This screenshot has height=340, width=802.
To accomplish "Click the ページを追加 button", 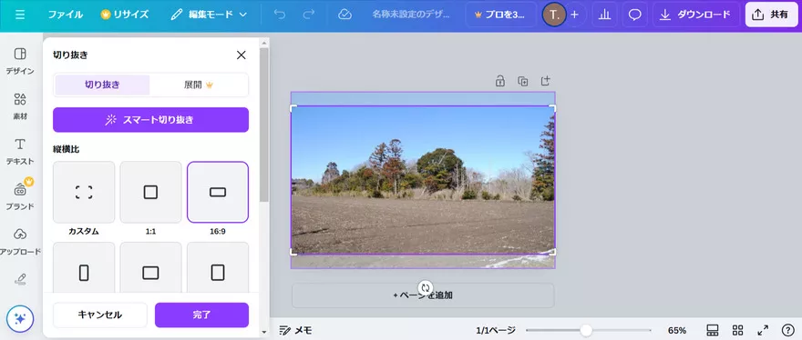I will click(x=423, y=295).
